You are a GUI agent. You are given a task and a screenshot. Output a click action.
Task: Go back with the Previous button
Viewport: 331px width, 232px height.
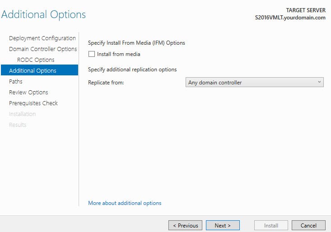(x=185, y=226)
